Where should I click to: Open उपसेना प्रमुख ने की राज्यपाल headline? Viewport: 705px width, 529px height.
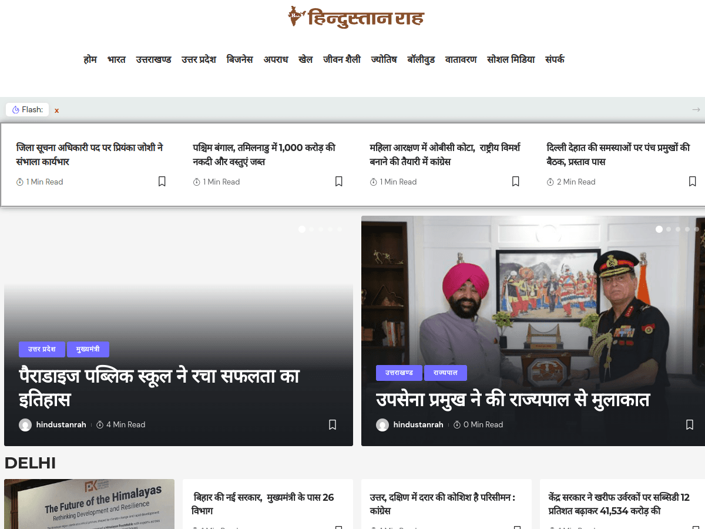(513, 400)
